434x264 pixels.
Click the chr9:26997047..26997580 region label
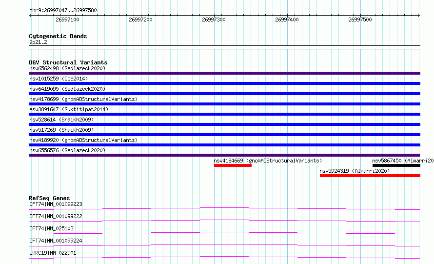point(63,10)
